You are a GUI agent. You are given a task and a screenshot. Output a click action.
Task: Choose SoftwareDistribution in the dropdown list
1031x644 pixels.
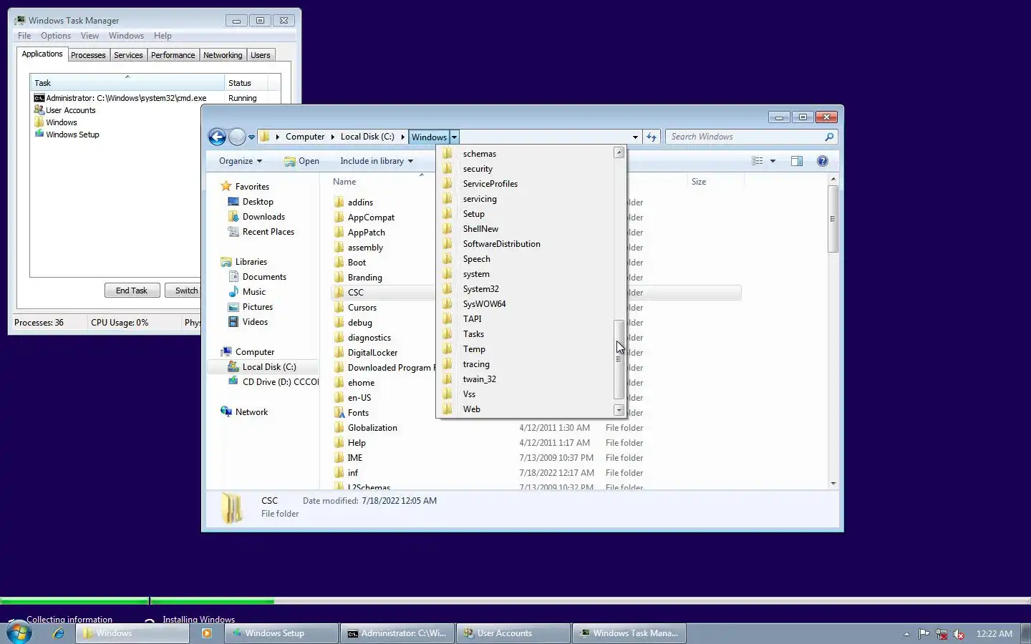point(501,244)
